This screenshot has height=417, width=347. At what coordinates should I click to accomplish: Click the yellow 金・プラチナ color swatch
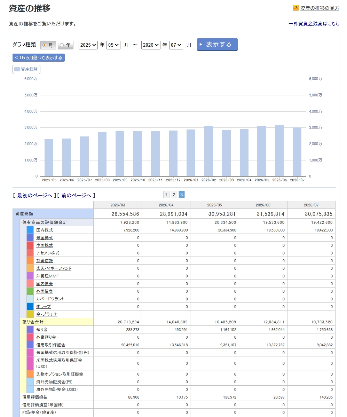point(30,314)
